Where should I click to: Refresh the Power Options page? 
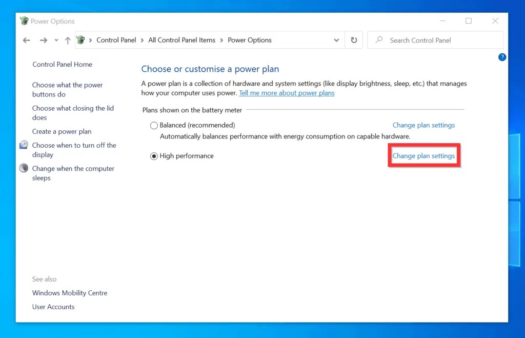point(354,40)
